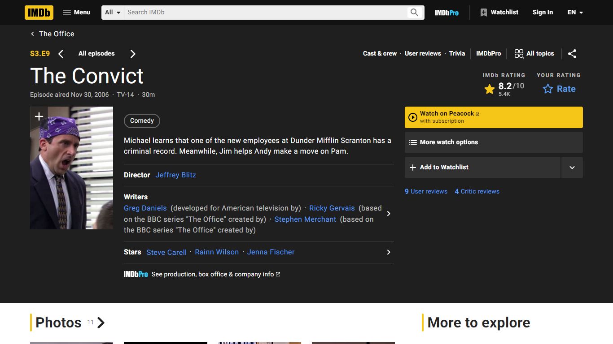The height and width of the screenshot is (344, 613).
Task: Open Rainn Wilson's page
Action: coord(217,252)
